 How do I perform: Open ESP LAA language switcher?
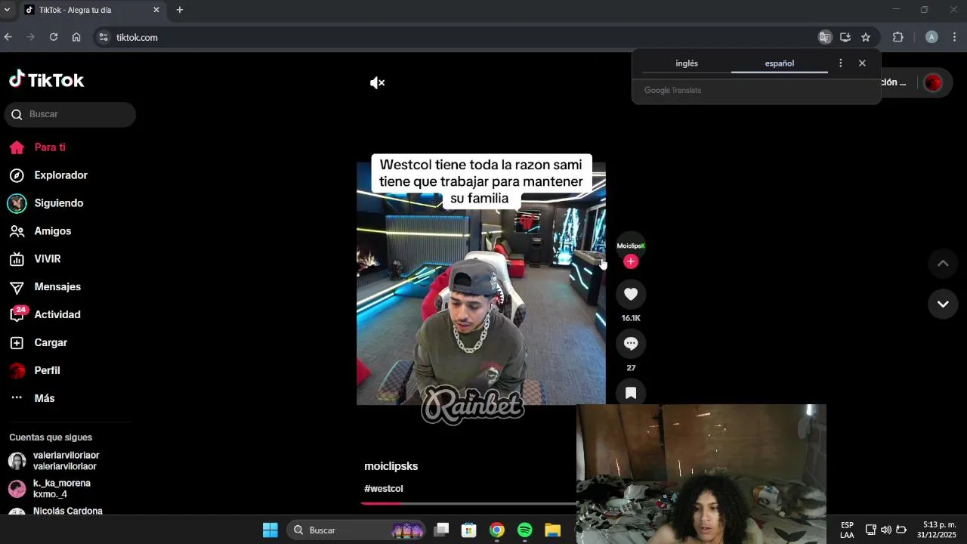coord(847,530)
